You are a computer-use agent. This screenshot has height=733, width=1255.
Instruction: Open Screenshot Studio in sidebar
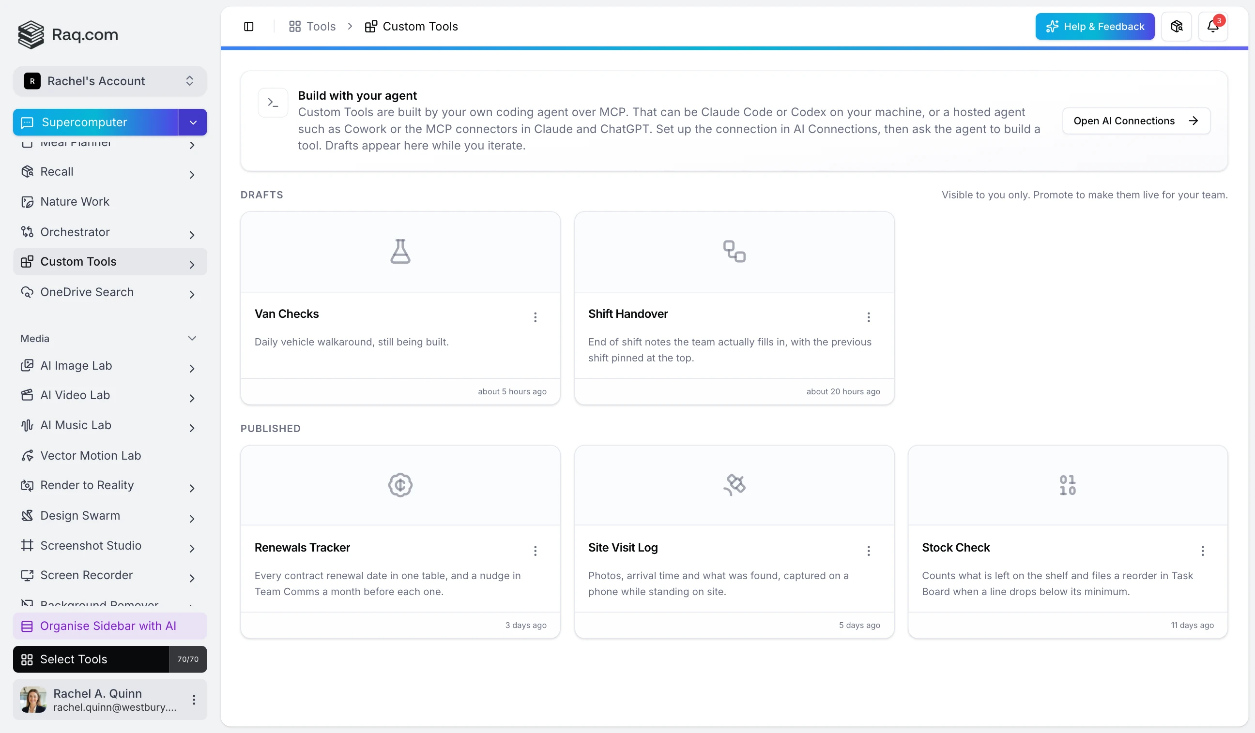coord(109,545)
